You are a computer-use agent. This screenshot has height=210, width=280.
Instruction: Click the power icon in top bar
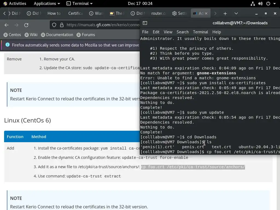click(268, 4)
